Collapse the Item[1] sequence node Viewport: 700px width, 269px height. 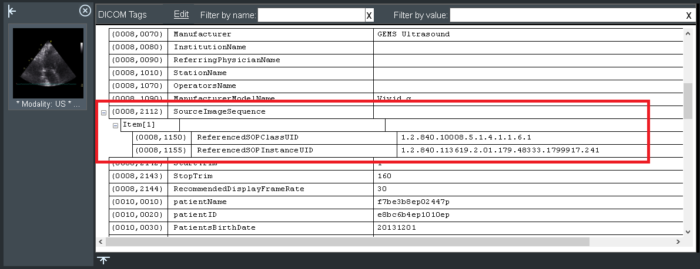(116, 125)
